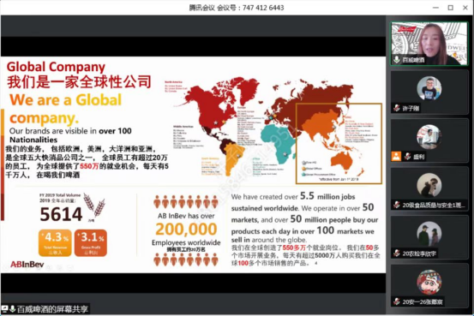Click the 百威啤酒的屏幕共享 sharing label
The image size is (474, 316).
[x=52, y=309]
